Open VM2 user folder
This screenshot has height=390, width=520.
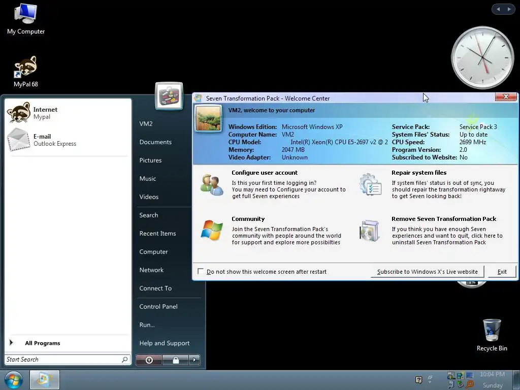tap(146, 124)
